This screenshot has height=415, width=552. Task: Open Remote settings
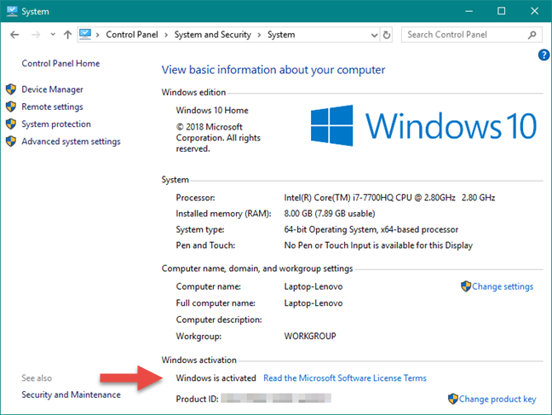[x=53, y=107]
